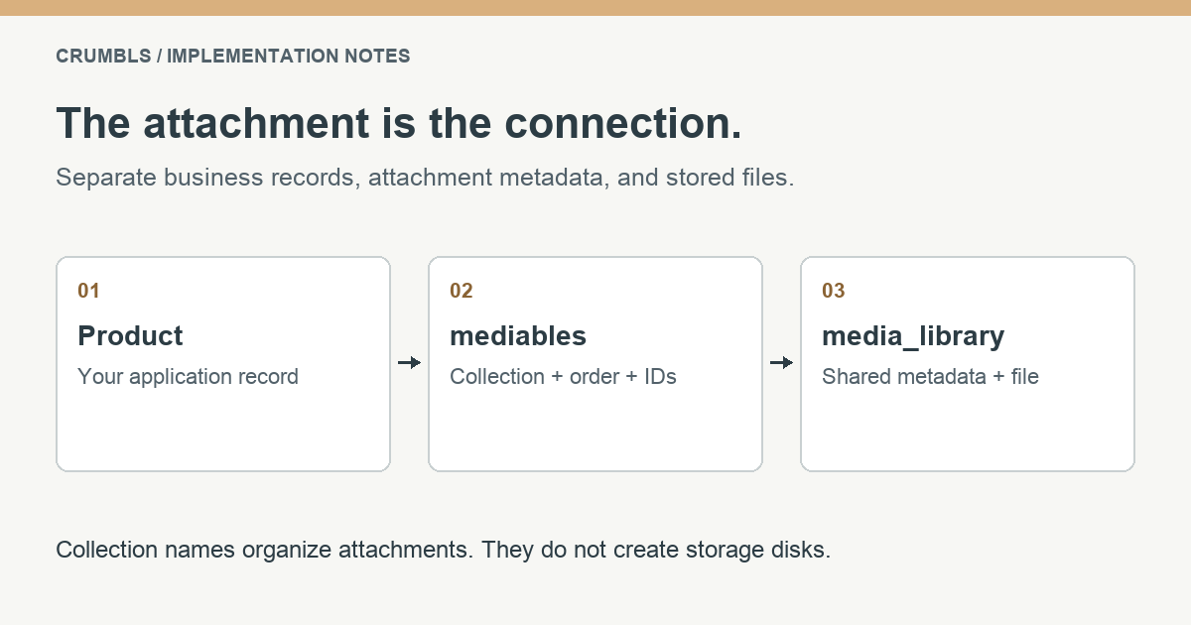Click step number 03 label
Image resolution: width=1191 pixels, height=625 pixels.
pyautogui.click(x=834, y=291)
